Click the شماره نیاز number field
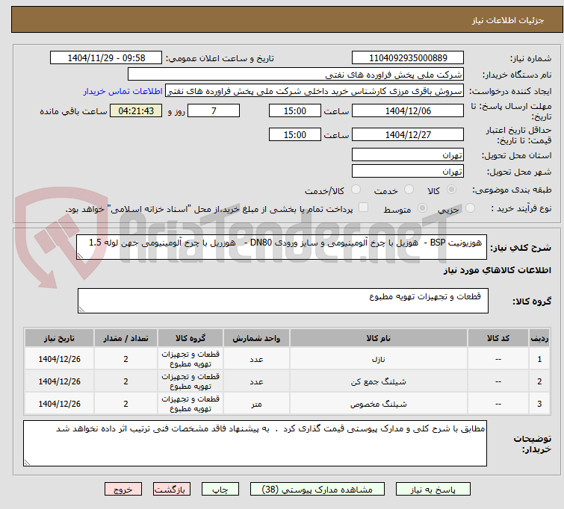This screenshot has height=509, width=564. point(408,58)
